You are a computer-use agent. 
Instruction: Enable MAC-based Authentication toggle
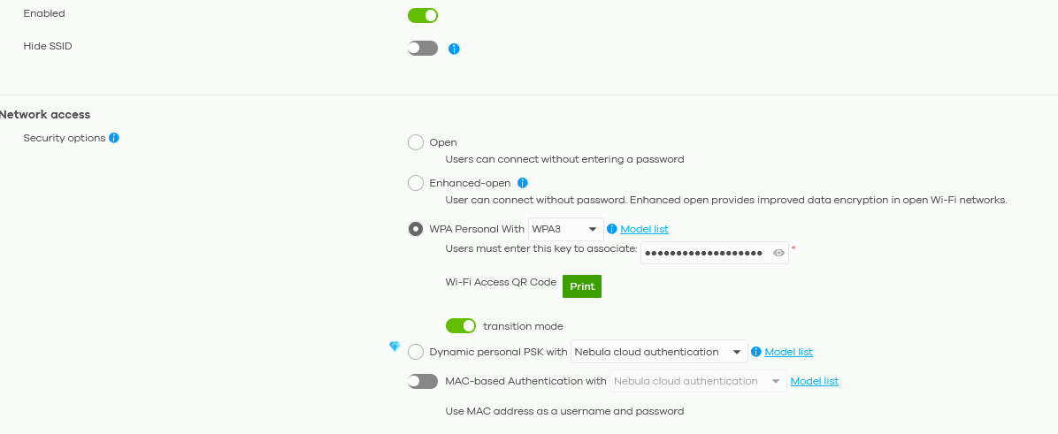(423, 381)
